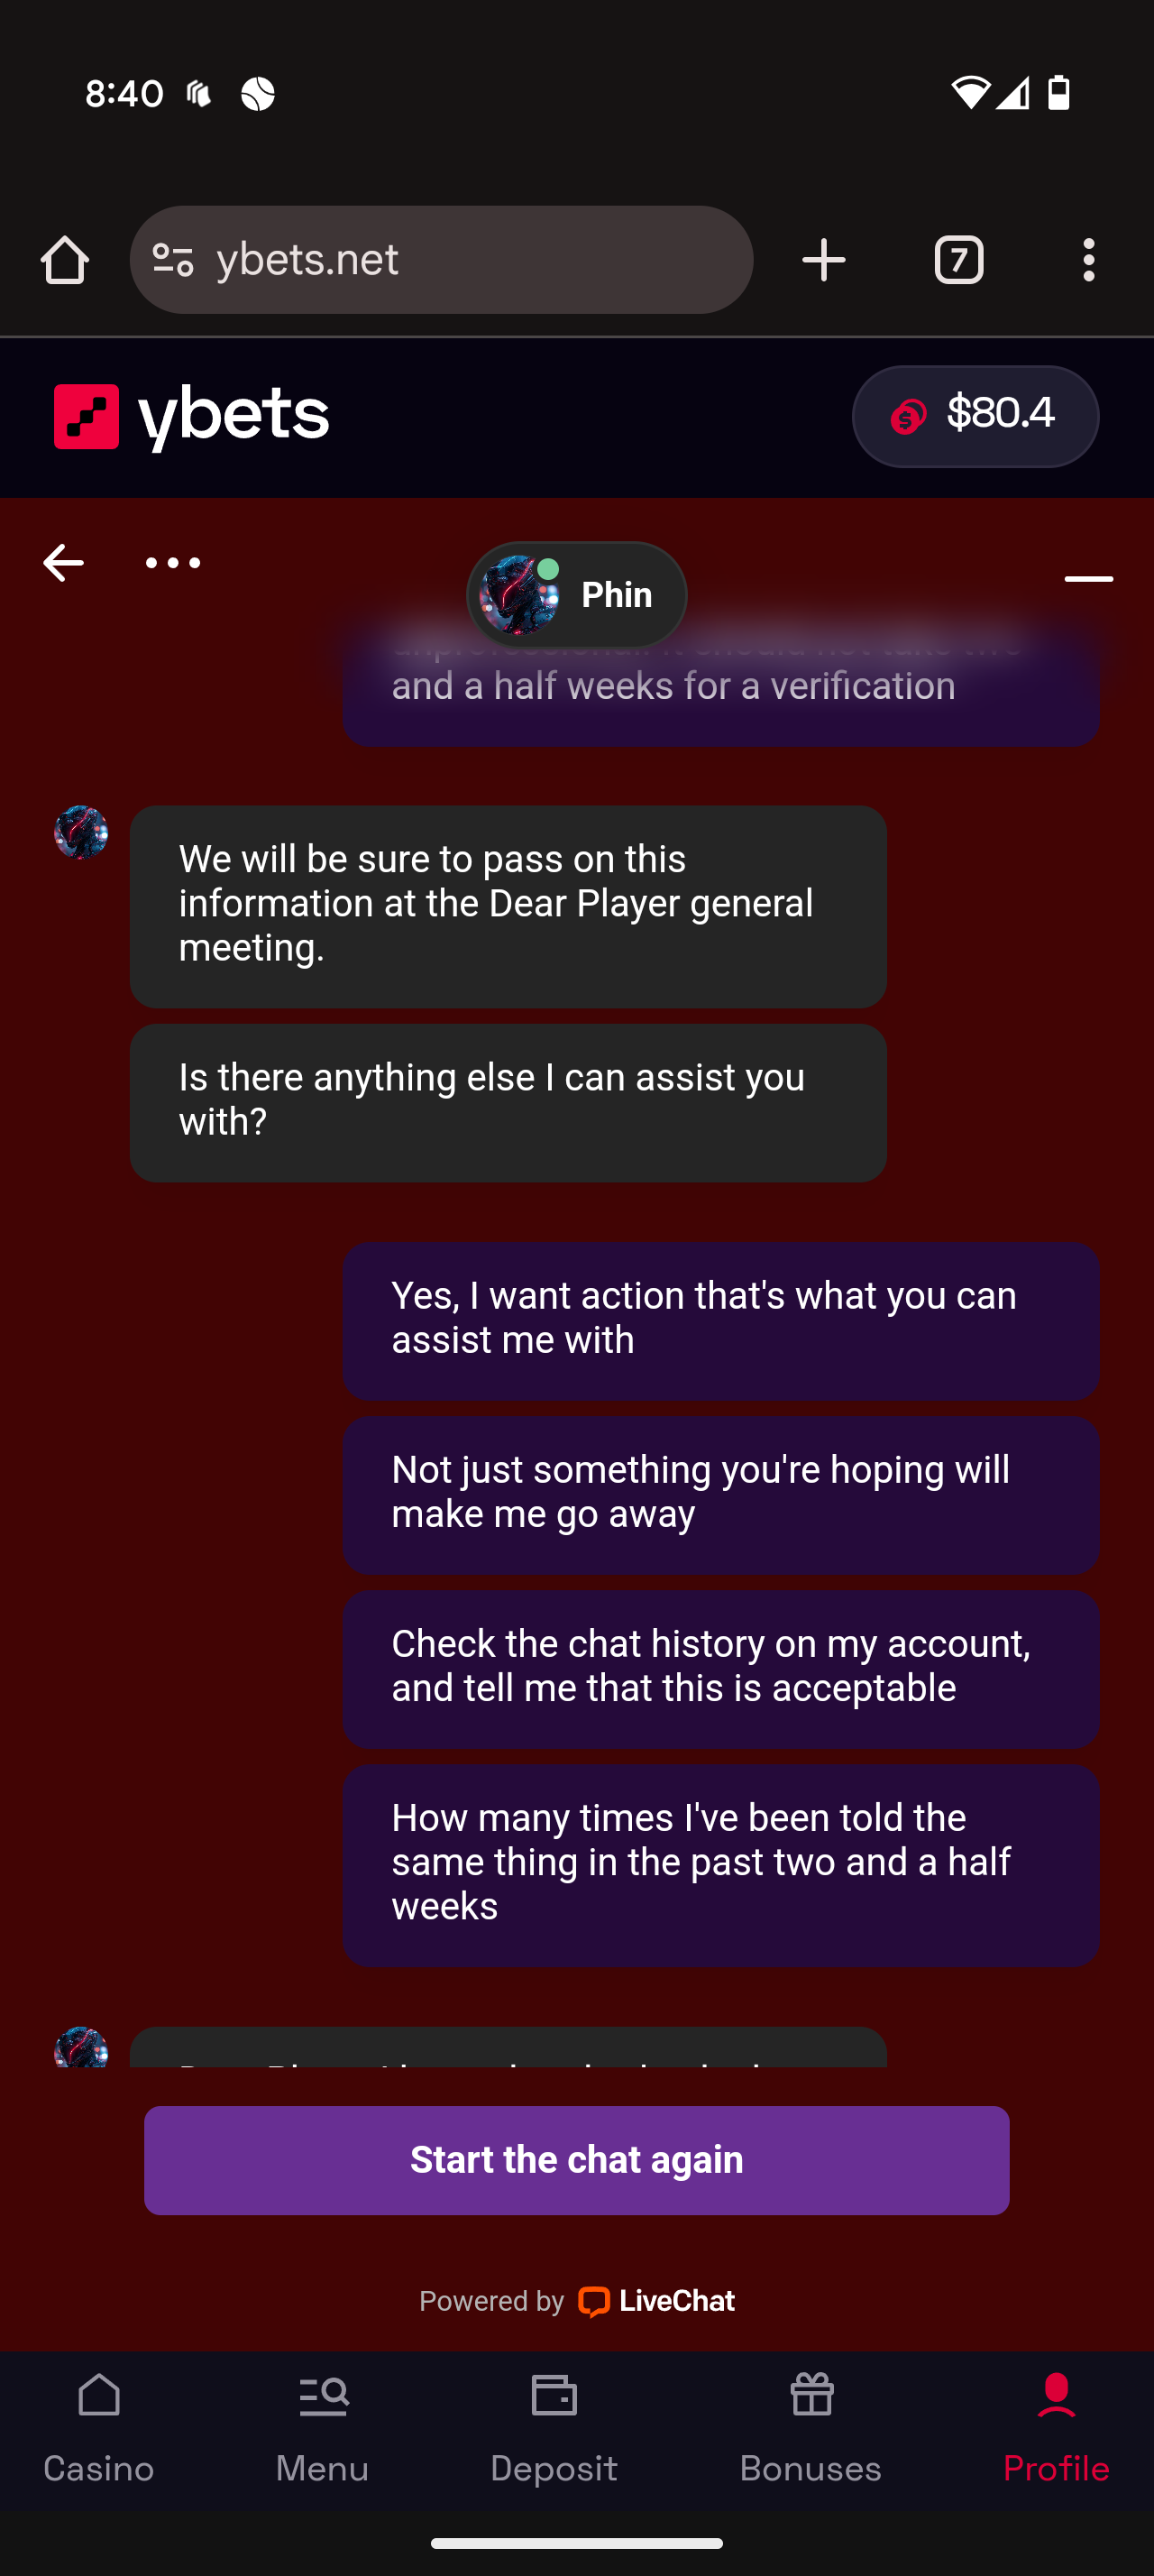Viewport: 1154px width, 2576px height.
Task: Minimize the live chat window
Action: (1088, 578)
